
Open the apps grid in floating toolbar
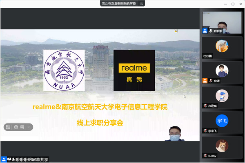8,127
